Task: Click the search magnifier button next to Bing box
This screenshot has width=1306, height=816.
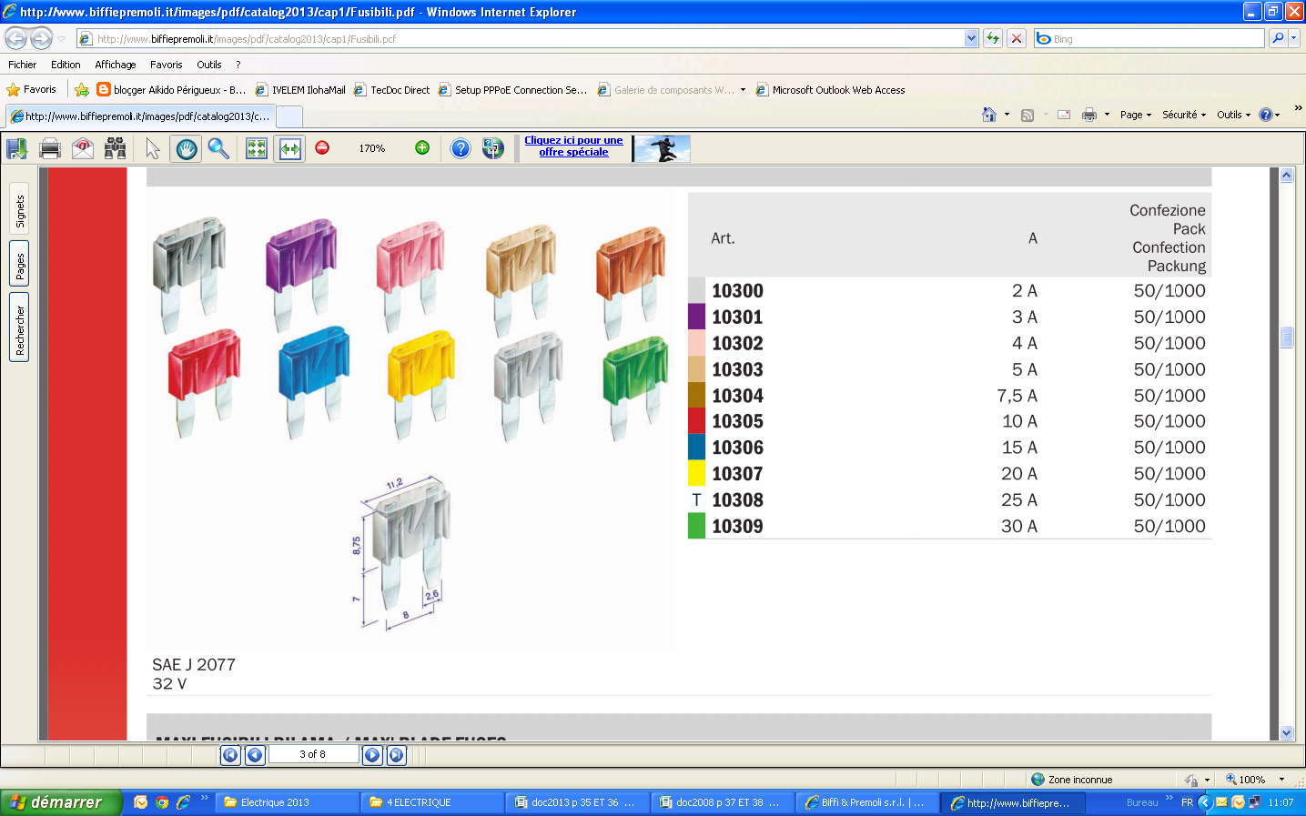Action: (1278, 38)
